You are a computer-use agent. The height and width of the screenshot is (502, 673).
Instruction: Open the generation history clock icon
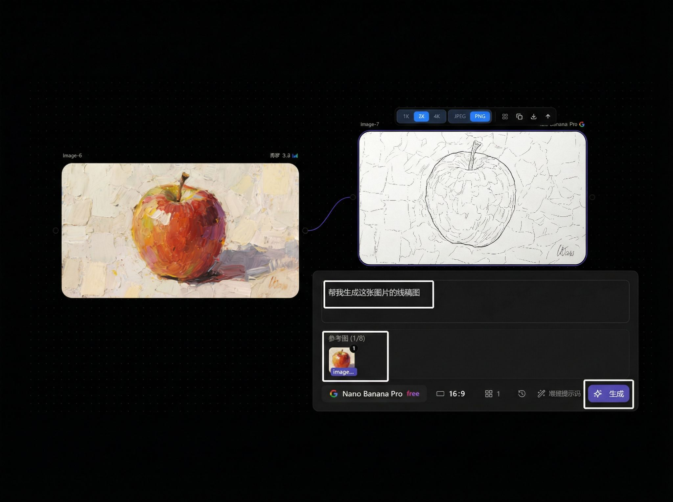[x=522, y=394]
